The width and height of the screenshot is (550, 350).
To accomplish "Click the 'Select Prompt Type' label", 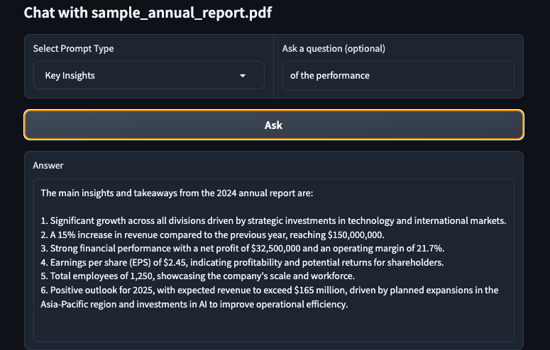I will tap(73, 48).
